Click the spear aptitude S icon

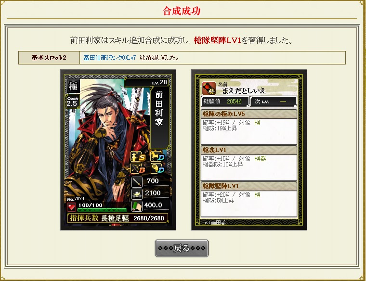coord(138,156)
